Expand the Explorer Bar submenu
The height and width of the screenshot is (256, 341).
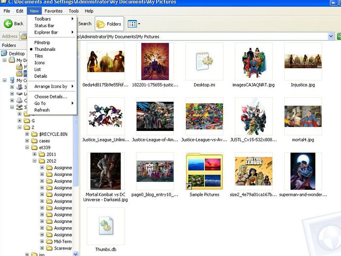(52, 33)
